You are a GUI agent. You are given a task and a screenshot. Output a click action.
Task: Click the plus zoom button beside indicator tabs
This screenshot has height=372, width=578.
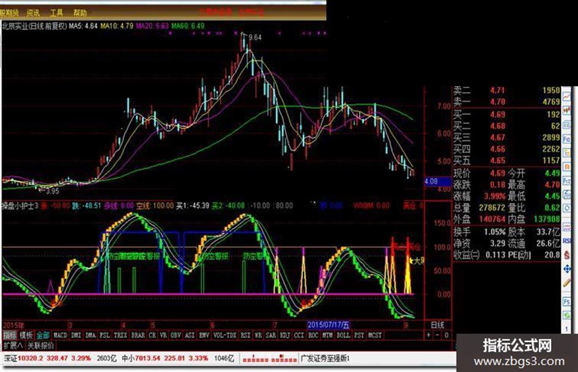(429, 335)
